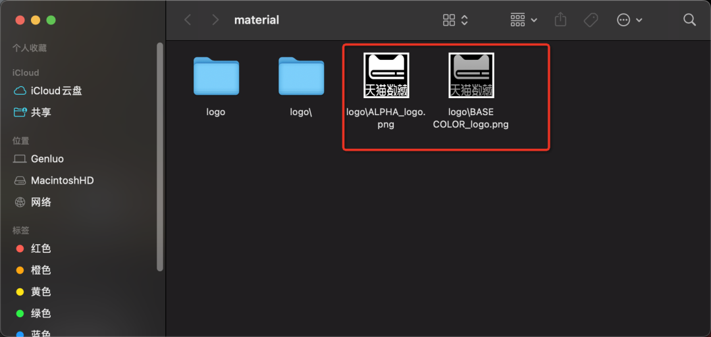
Task: Click the disk icon beside MacintoshHD
Action: coord(20,180)
